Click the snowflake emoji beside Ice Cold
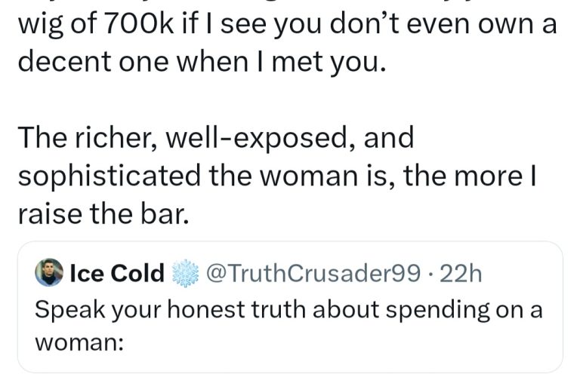The image size is (580, 374). (185, 274)
